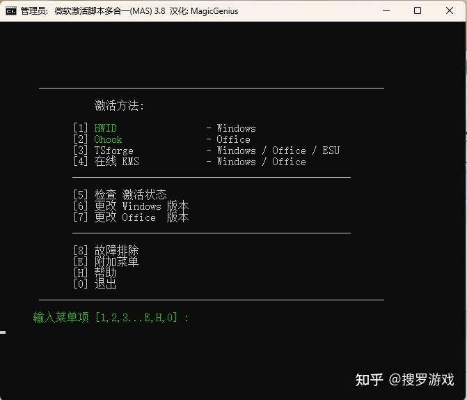Select the green Ohook option text
Screen dimensions: 467x400
pyautogui.click(x=108, y=139)
